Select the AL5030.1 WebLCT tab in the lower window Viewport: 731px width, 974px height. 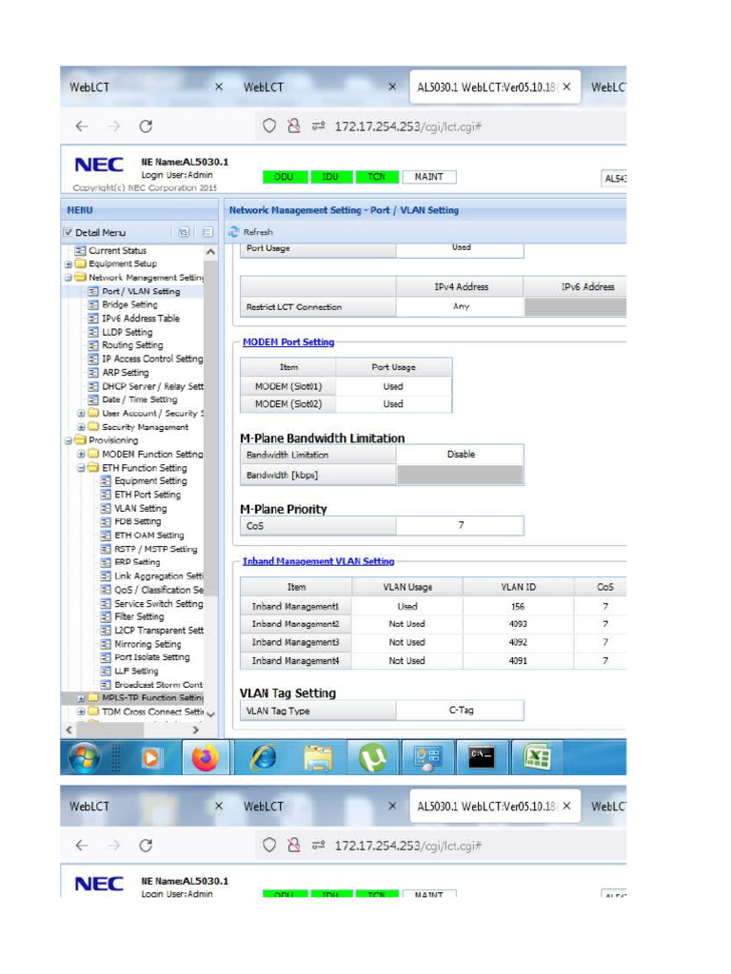point(495,807)
